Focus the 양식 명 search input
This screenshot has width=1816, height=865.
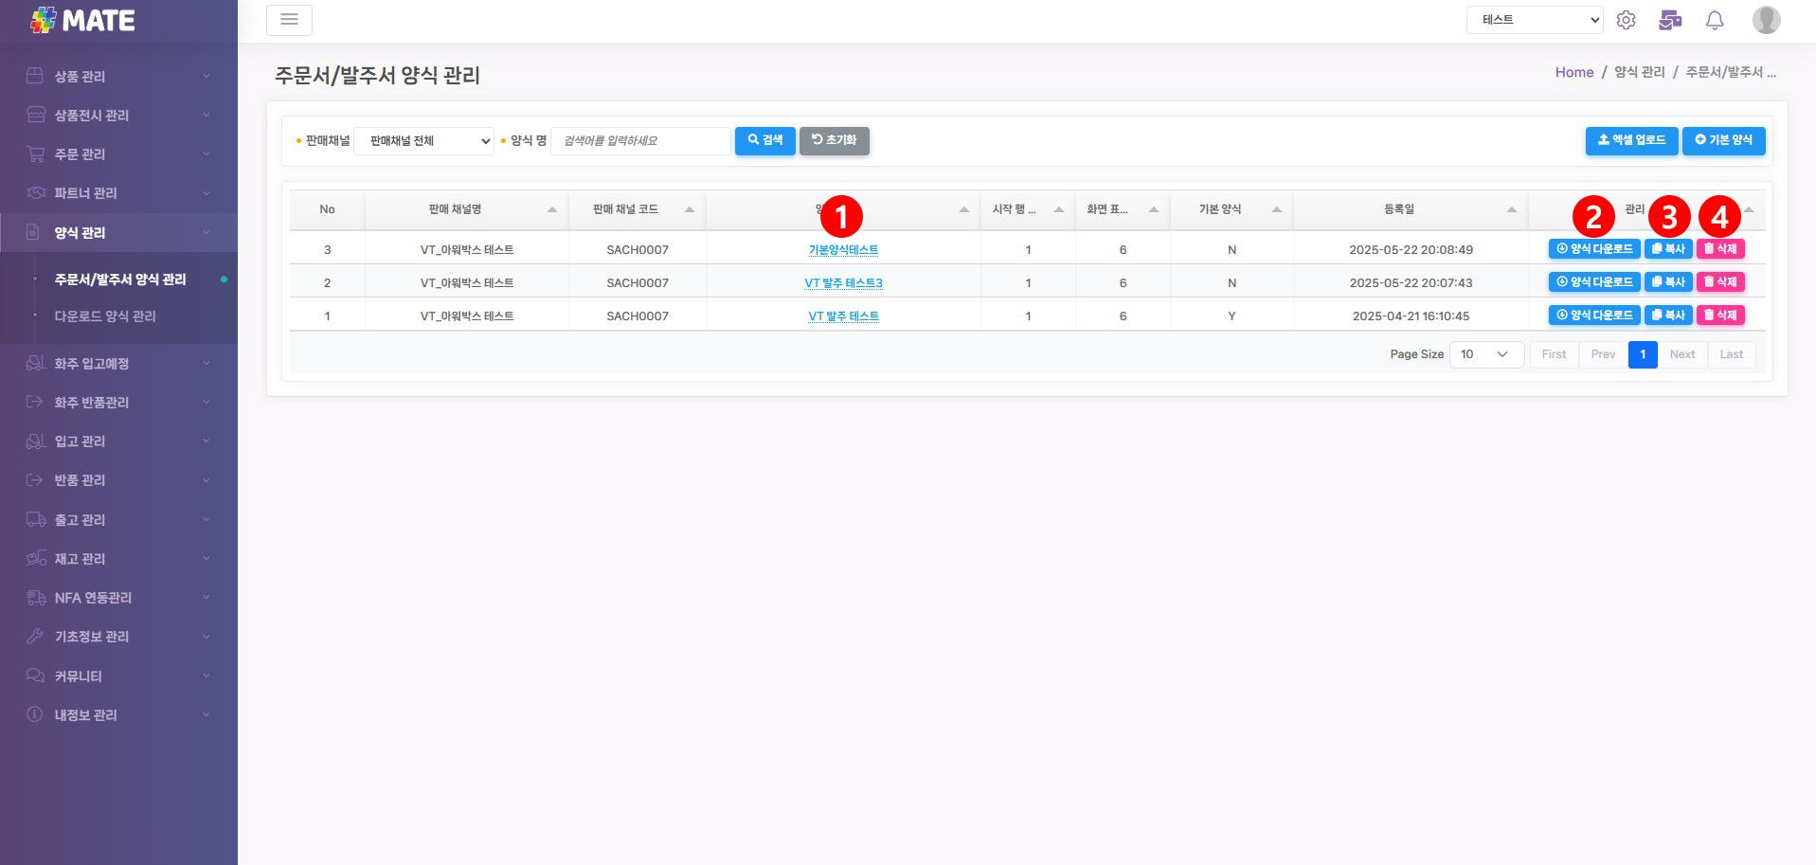pyautogui.click(x=640, y=141)
